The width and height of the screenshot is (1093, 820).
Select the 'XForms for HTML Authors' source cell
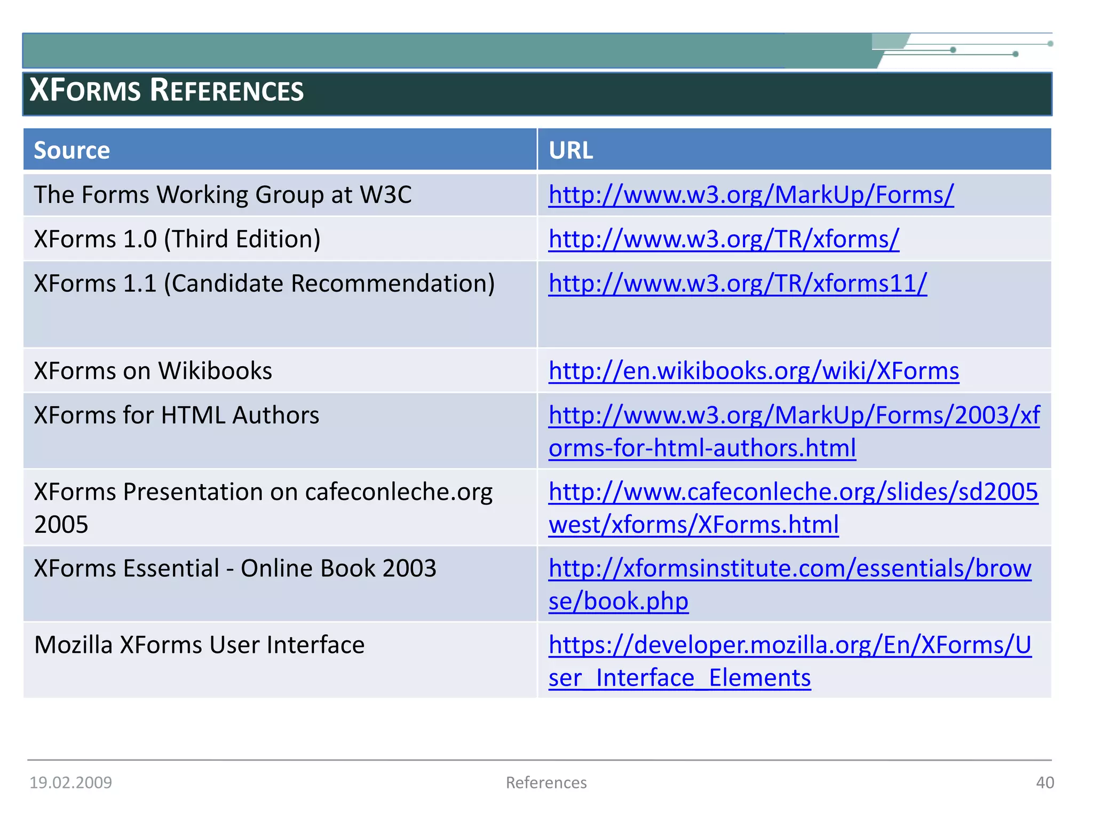(280, 431)
